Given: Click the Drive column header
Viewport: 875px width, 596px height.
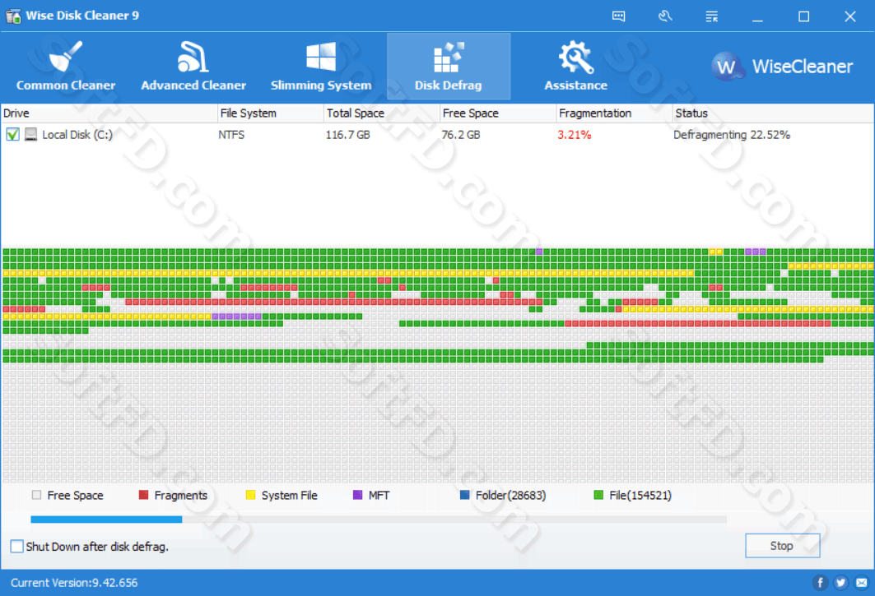Looking at the screenshot, I should [109, 113].
